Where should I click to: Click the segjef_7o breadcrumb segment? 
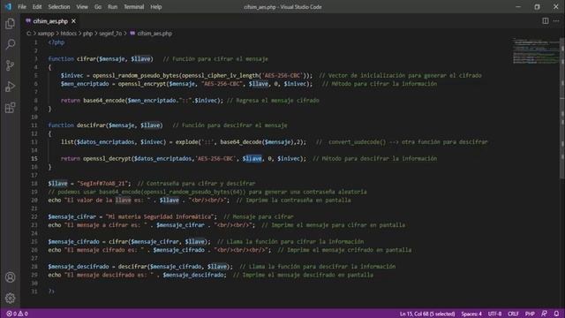tap(110, 34)
